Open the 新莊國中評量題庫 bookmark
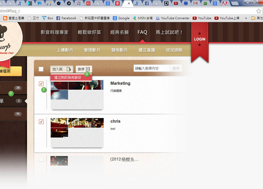 click(x=95, y=18)
